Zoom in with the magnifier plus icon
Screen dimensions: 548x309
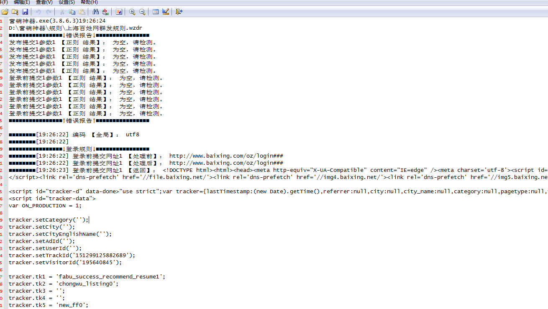(132, 12)
